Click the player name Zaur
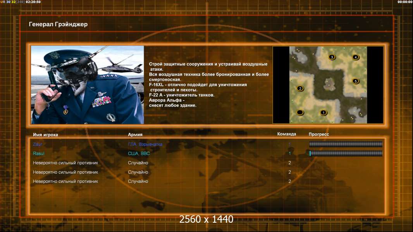Viewport: 413px width, 232px height. 38,144
